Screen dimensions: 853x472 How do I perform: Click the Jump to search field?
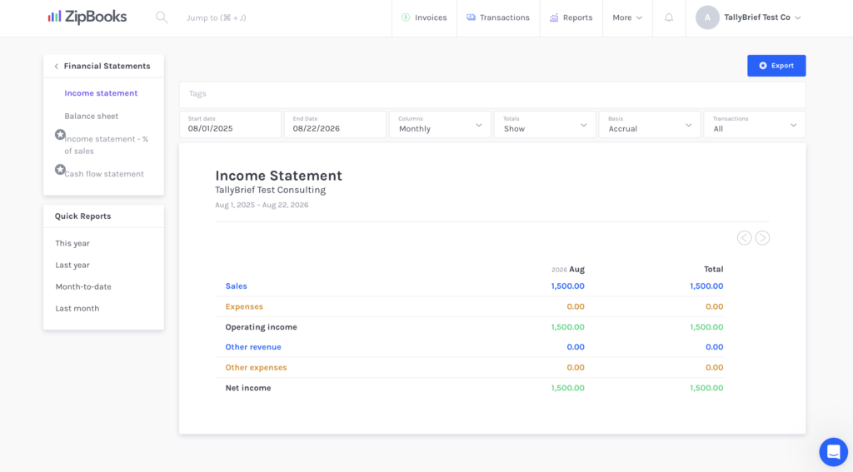(x=216, y=18)
